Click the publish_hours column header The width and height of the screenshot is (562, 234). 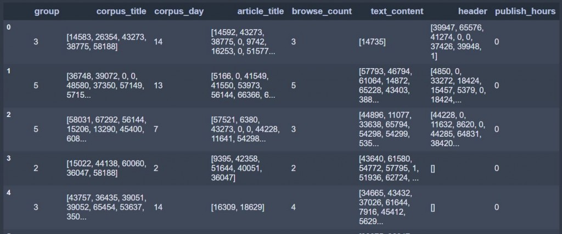[x=525, y=12]
